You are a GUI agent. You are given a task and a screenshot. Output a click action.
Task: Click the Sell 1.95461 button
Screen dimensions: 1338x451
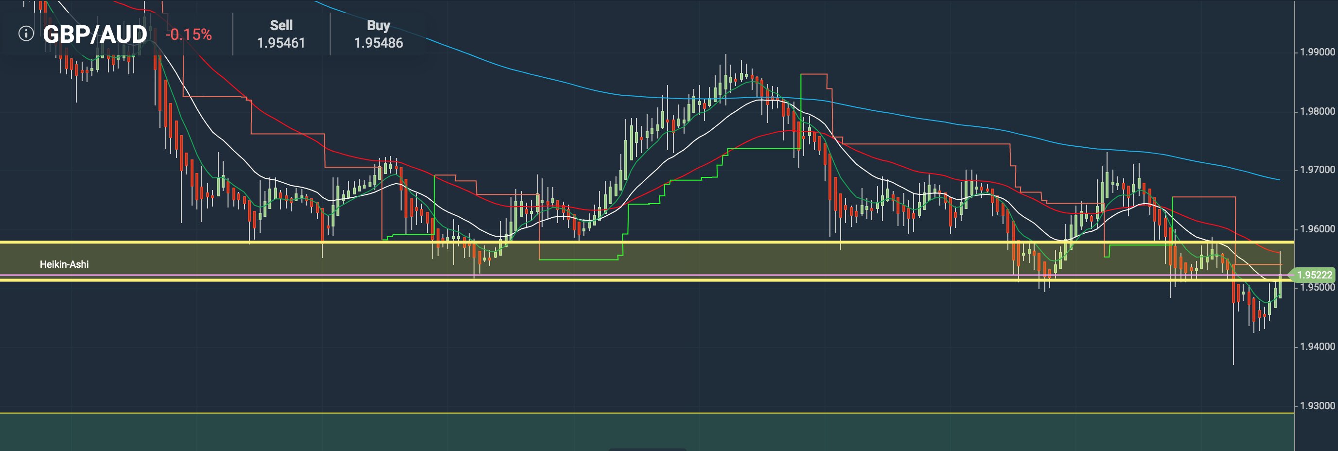pos(281,34)
